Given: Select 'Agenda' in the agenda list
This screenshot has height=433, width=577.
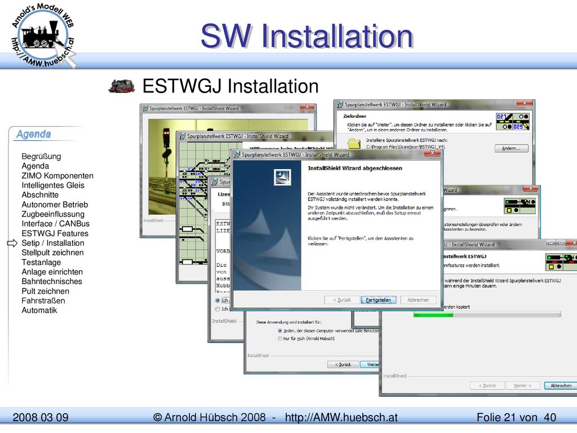Looking at the screenshot, I should pos(35,166).
